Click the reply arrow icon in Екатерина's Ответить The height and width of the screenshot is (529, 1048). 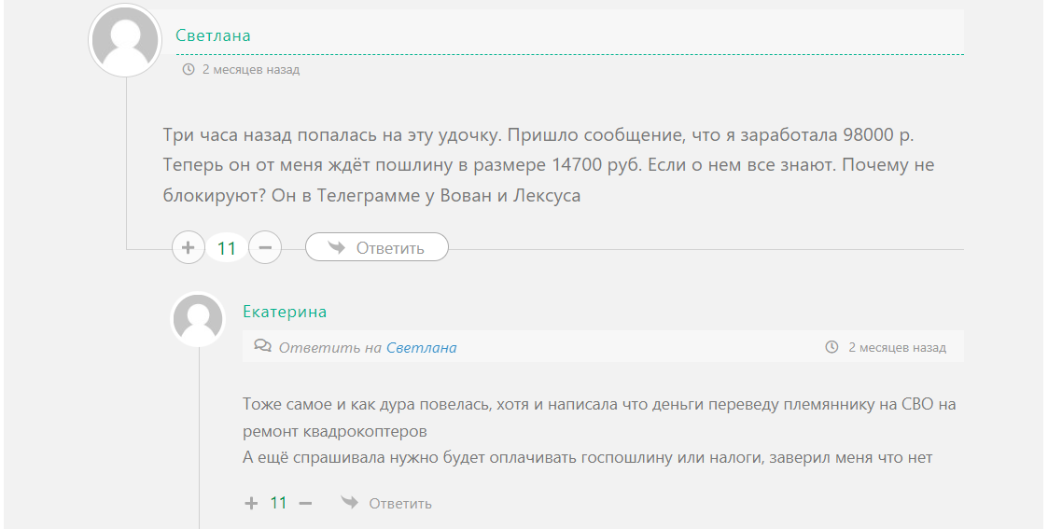[x=350, y=502]
